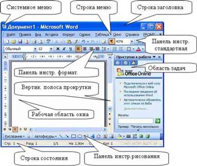Undo the last action
The height and width of the screenshot is (166, 197).
coord(84,41)
